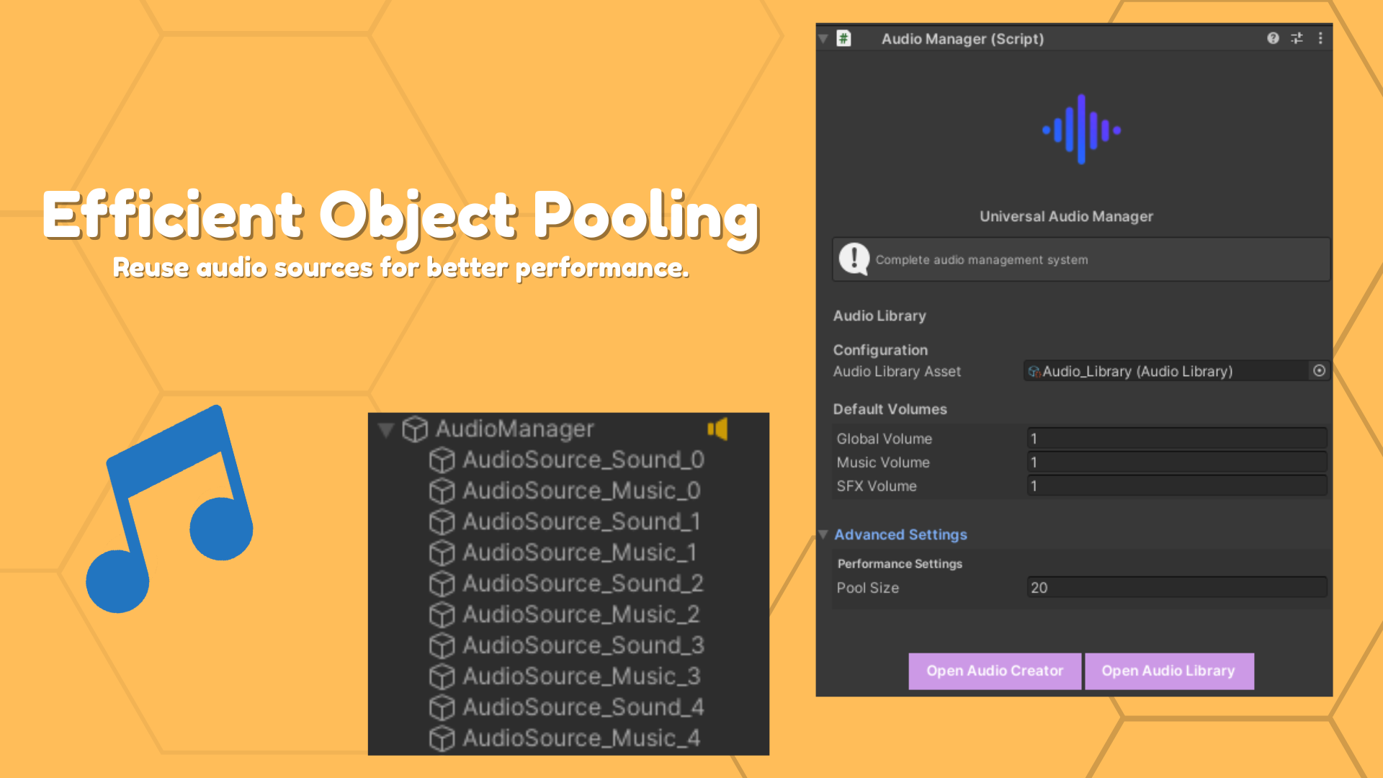Click the speaker icon next to AudioManager
Viewport: 1383px width, 778px height.
[717, 429]
